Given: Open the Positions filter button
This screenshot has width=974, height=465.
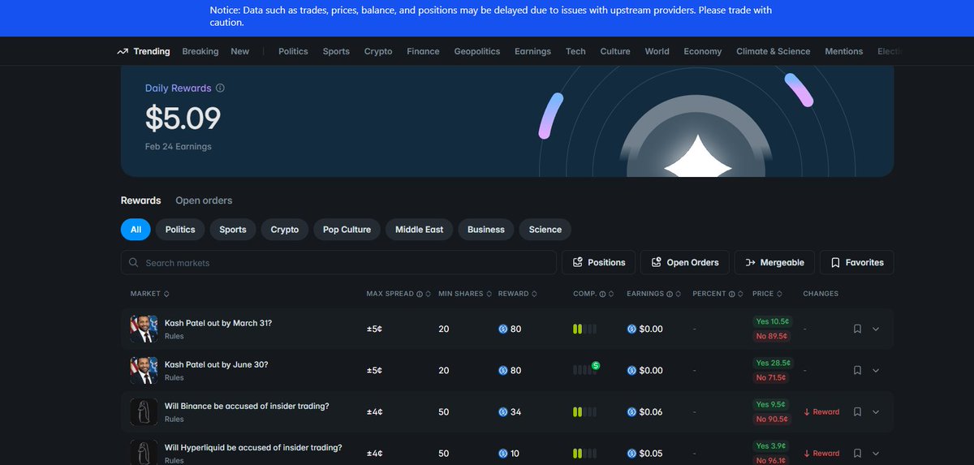Looking at the screenshot, I should (599, 263).
